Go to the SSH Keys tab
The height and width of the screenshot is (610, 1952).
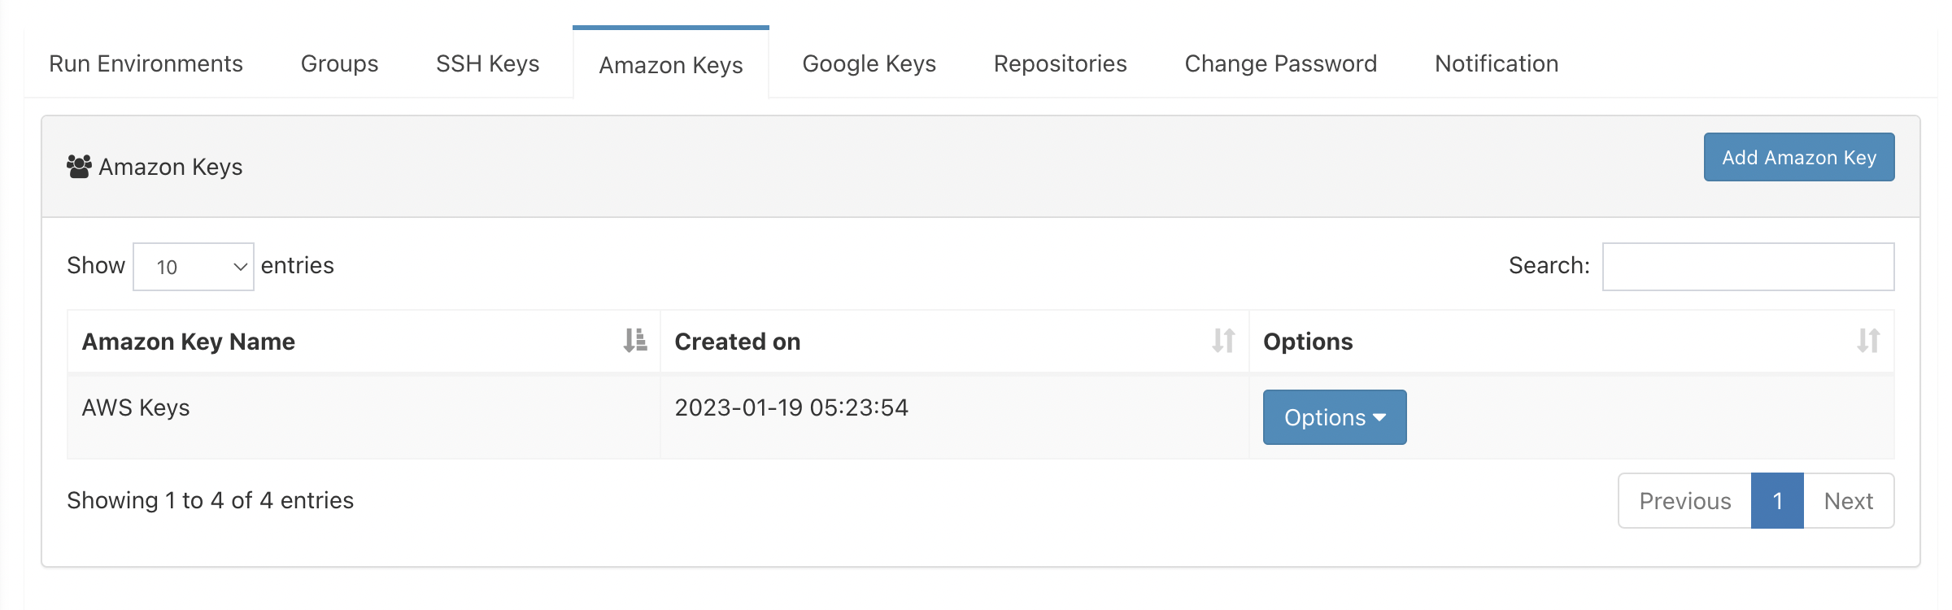pyautogui.click(x=487, y=63)
